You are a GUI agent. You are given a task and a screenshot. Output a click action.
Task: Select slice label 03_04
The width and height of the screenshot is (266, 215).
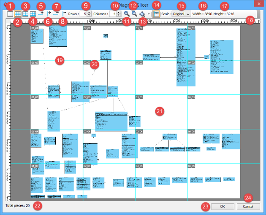(139, 132)
